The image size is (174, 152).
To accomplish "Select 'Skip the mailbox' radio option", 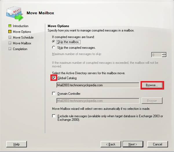I will [x=54, y=42].
